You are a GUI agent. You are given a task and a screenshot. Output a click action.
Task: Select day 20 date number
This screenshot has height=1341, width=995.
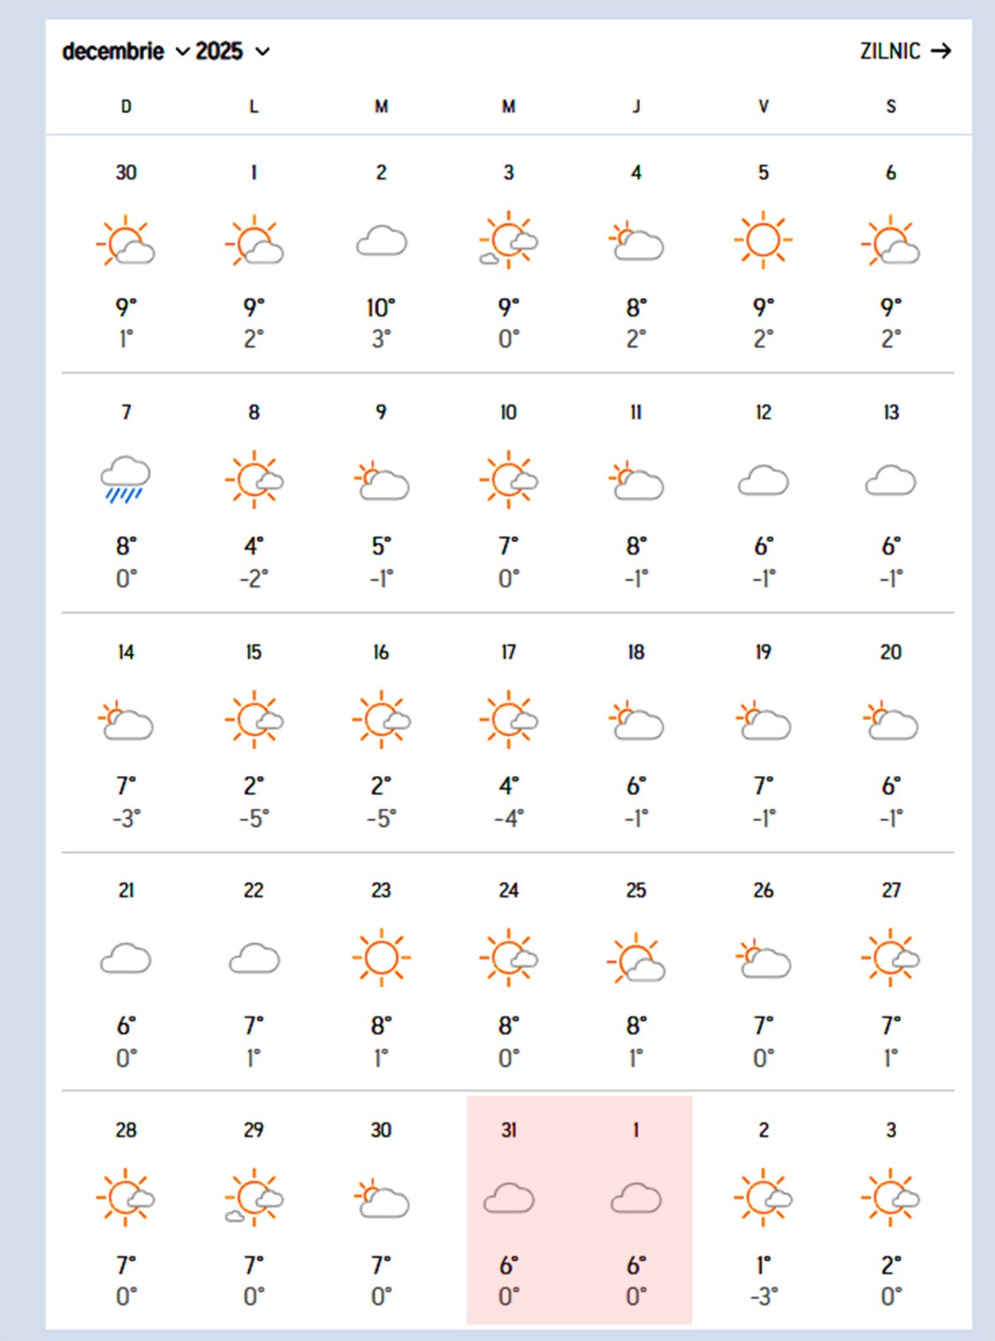point(891,652)
